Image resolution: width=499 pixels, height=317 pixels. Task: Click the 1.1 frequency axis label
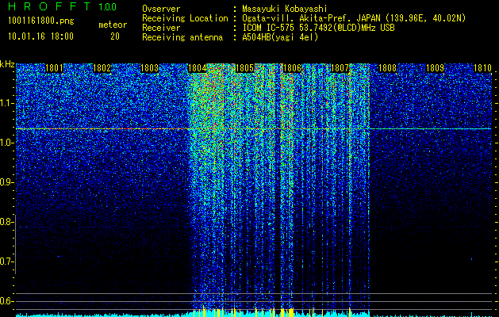[7, 103]
